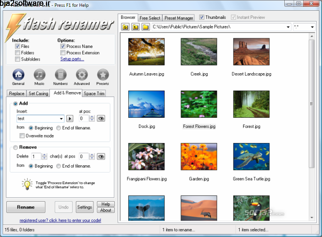The height and width of the screenshot is (237, 322).
Task: Expand the Insert text dropdown
Action: click(61, 118)
